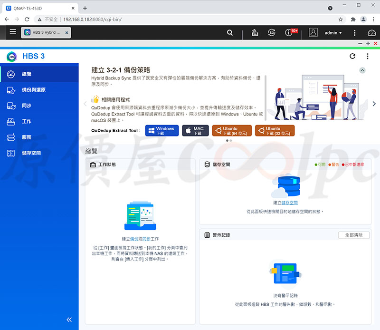Open the Chrome menu dots
Screen dimensions: 380x330
(373, 19)
